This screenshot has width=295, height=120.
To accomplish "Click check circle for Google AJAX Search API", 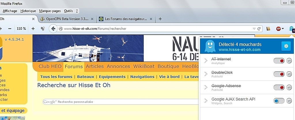I will [289, 101].
